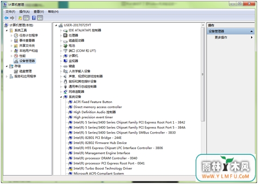
Task: Toggle the console tree pane toolbar icon
Action: (26, 18)
